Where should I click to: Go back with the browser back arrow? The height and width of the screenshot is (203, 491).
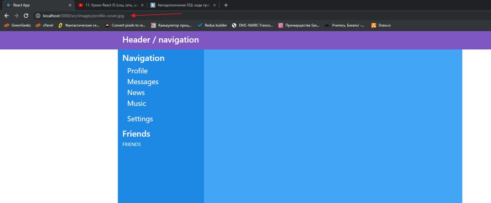click(x=7, y=16)
